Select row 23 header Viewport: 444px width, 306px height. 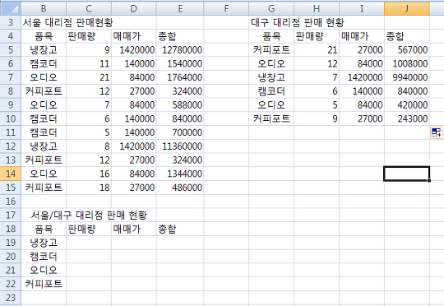[11, 298]
